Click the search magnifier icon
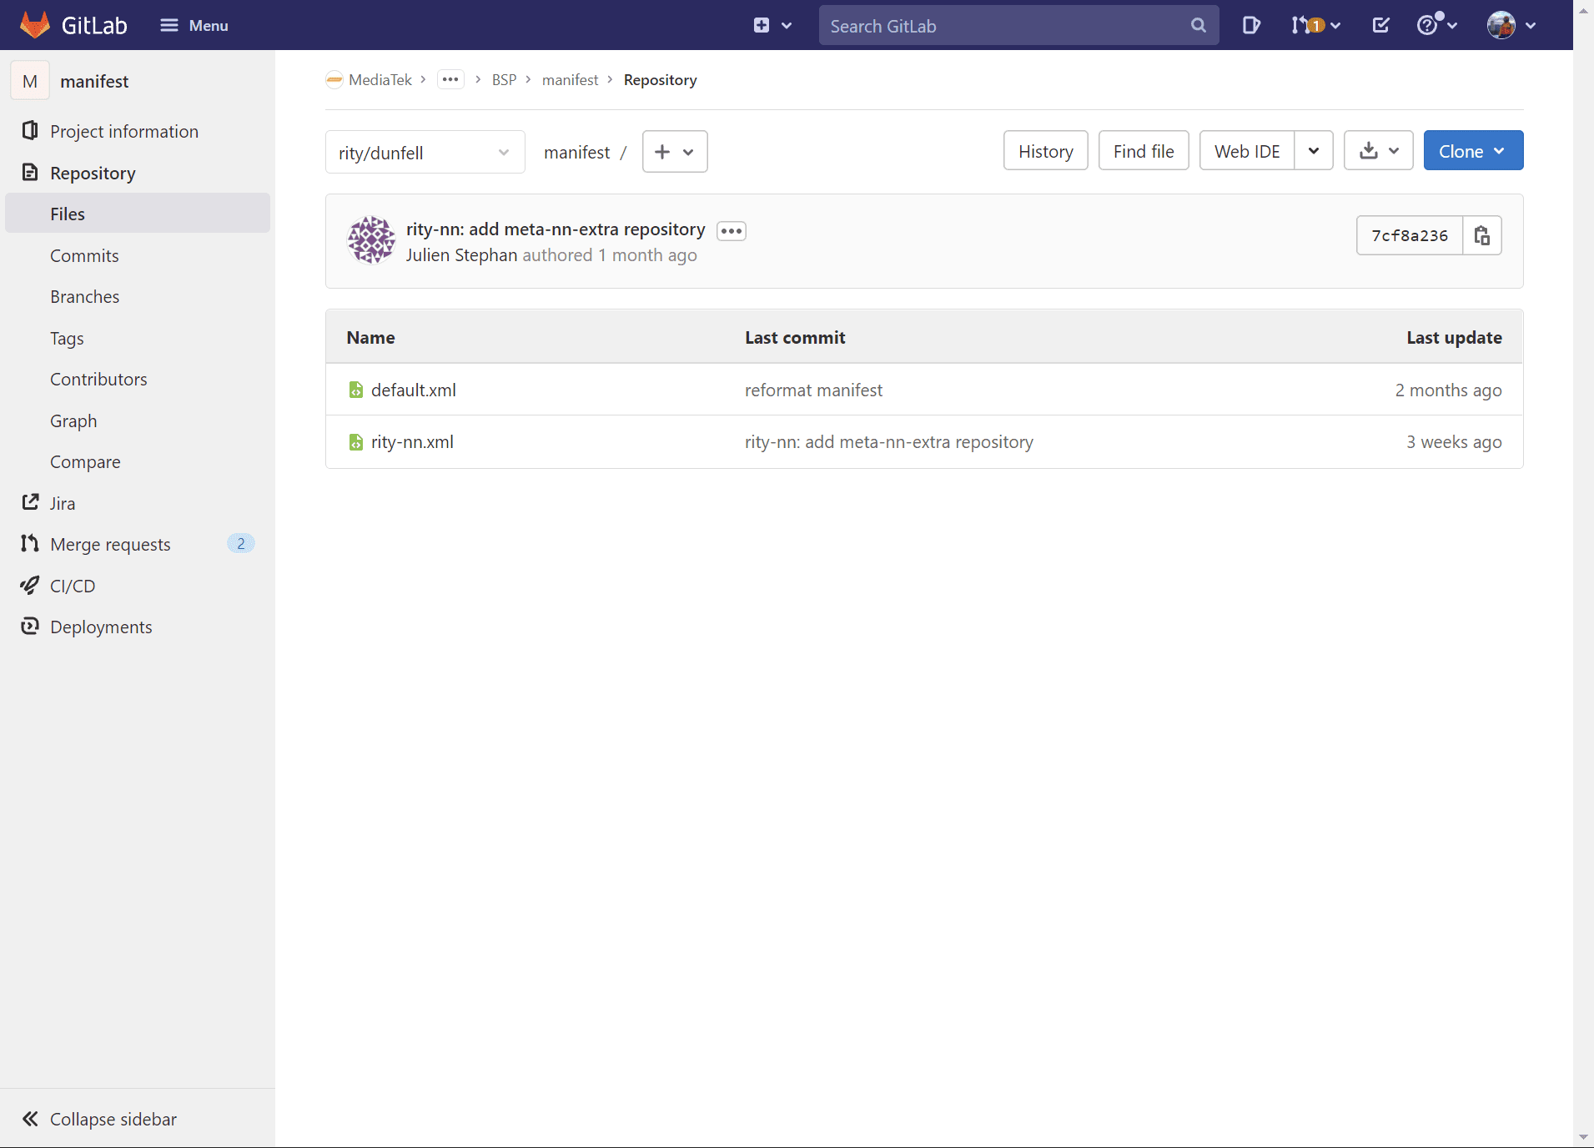1594x1148 pixels. click(1198, 26)
